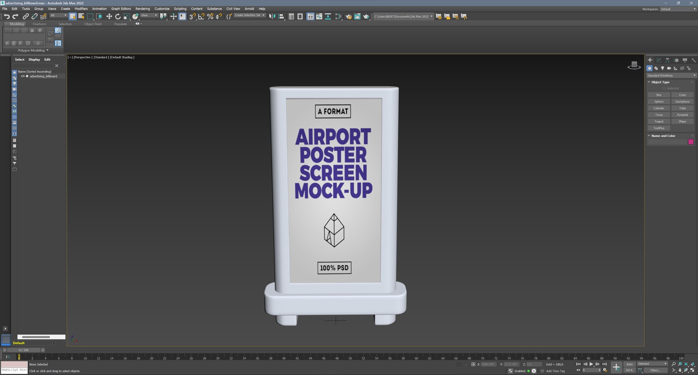Click the Enabled state green indicator
Viewport: 698px width, 375px height.
(x=528, y=371)
